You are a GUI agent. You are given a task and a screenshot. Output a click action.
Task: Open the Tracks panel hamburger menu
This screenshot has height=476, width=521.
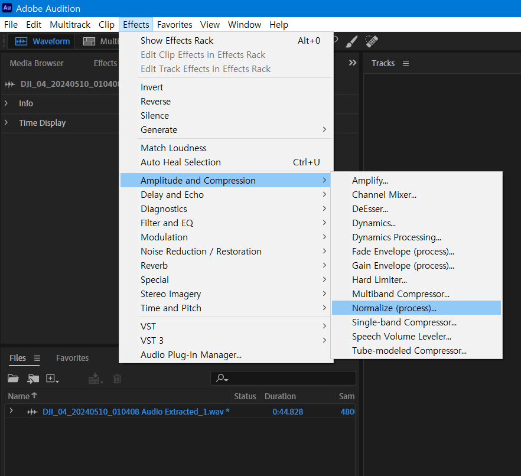click(406, 63)
